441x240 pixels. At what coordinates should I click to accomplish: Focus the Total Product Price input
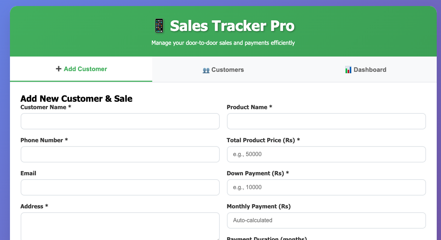(x=326, y=154)
